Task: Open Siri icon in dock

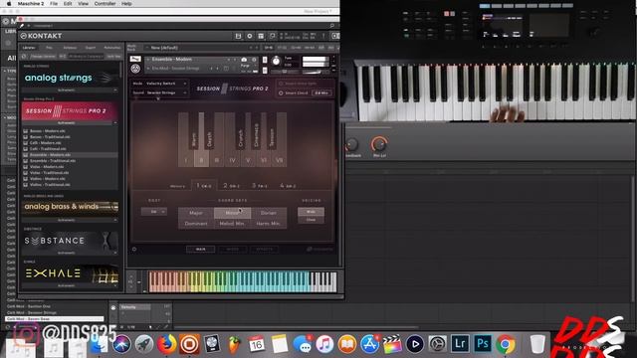Action: click(121, 344)
